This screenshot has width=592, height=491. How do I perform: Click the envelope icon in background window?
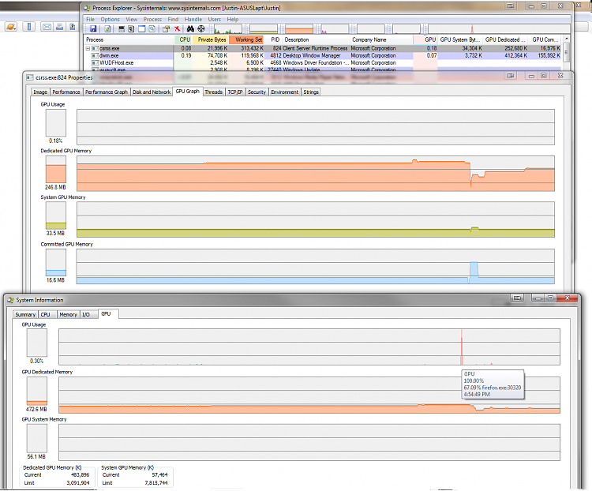[x=47, y=27]
